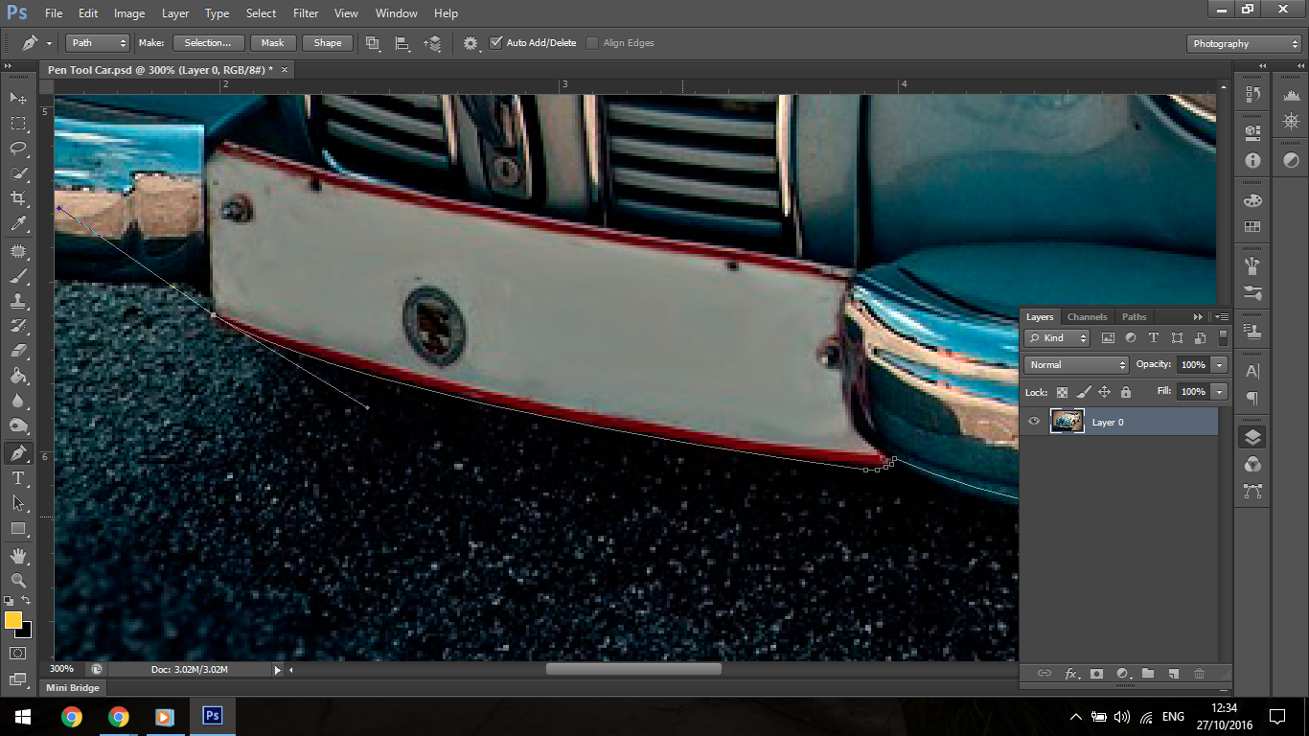This screenshot has width=1309, height=736.
Task: Open the path alignment options
Action: [402, 43]
